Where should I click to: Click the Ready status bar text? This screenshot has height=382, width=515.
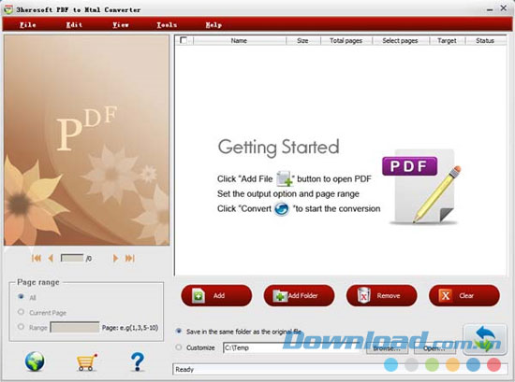point(184,370)
